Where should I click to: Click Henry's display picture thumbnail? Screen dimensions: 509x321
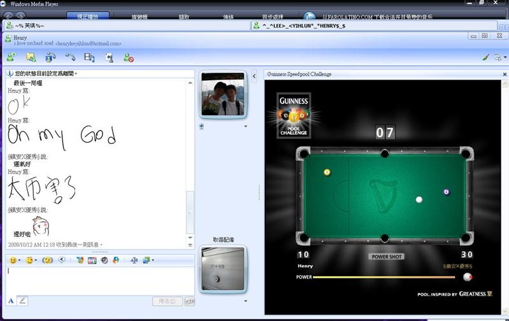point(223,94)
